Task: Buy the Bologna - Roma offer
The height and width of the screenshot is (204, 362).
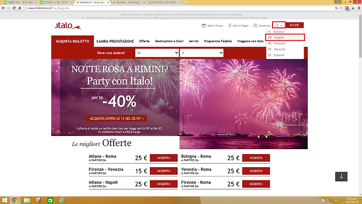Action: coord(256,158)
